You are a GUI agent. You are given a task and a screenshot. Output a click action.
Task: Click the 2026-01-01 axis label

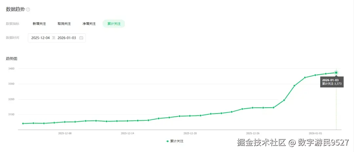315,133
